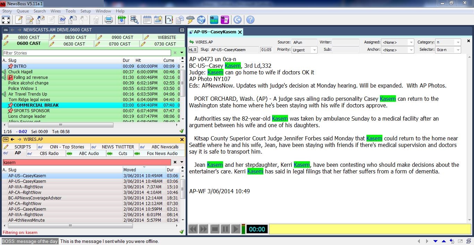Click the rewind playback button
Viewport: 474px width, 245px height.
[193, 229]
